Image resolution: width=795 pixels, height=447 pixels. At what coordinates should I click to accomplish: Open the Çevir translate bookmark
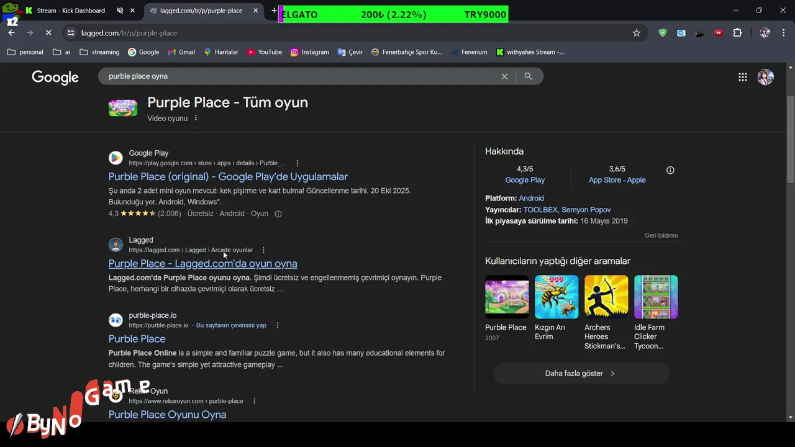[x=350, y=52]
